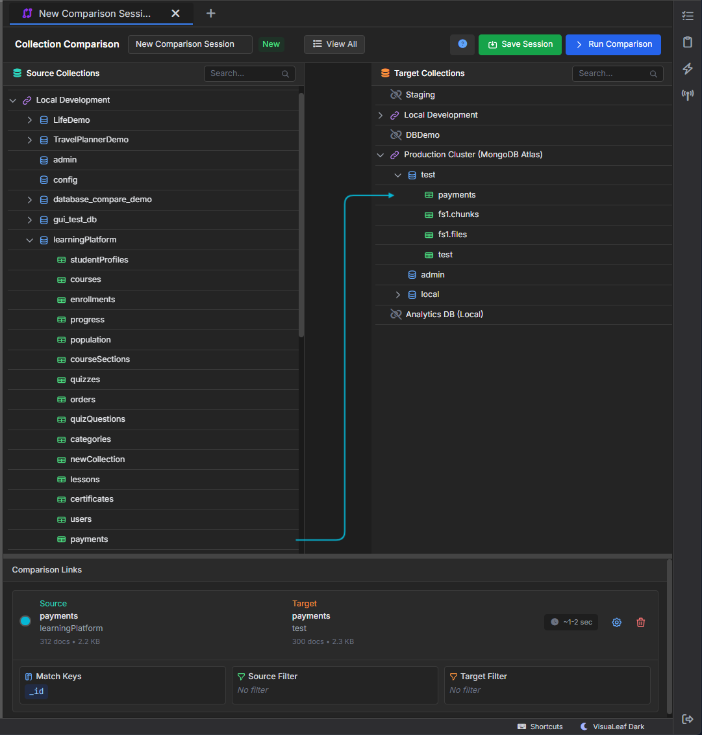Toggle the teal circle on payments link
Viewport: 702px width, 735px height.
(x=25, y=621)
